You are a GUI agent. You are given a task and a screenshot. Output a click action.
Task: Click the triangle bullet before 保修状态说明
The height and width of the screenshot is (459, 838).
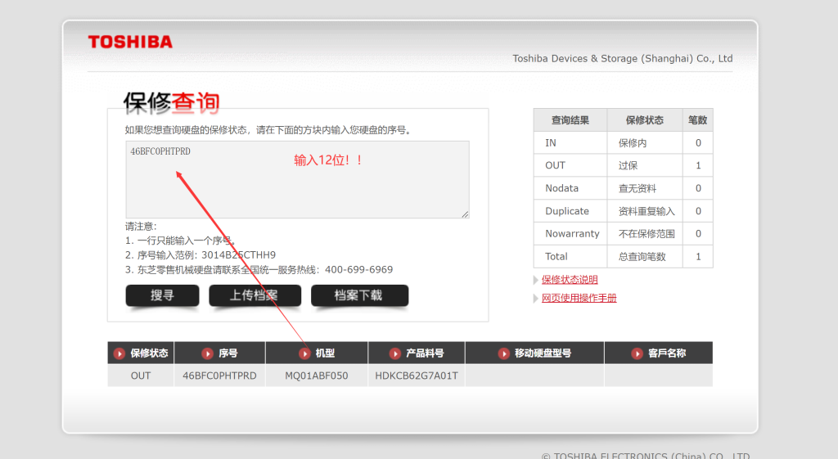tap(536, 280)
